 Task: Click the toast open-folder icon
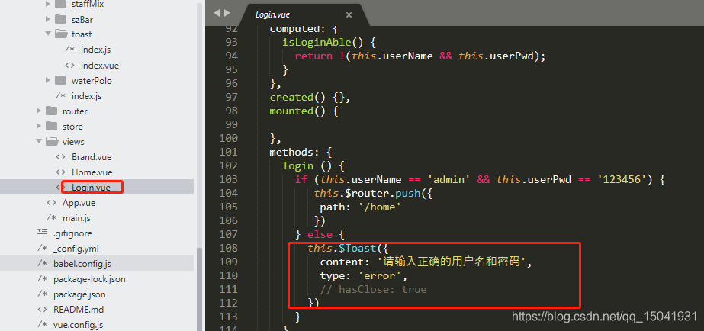tap(60, 34)
